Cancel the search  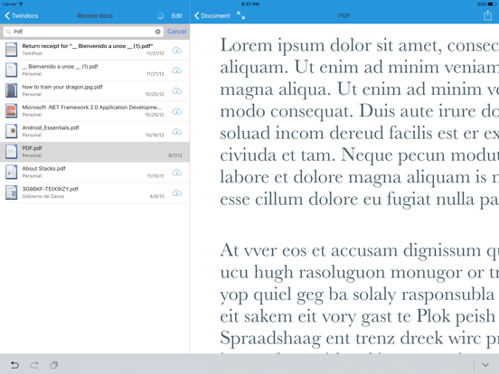(176, 31)
